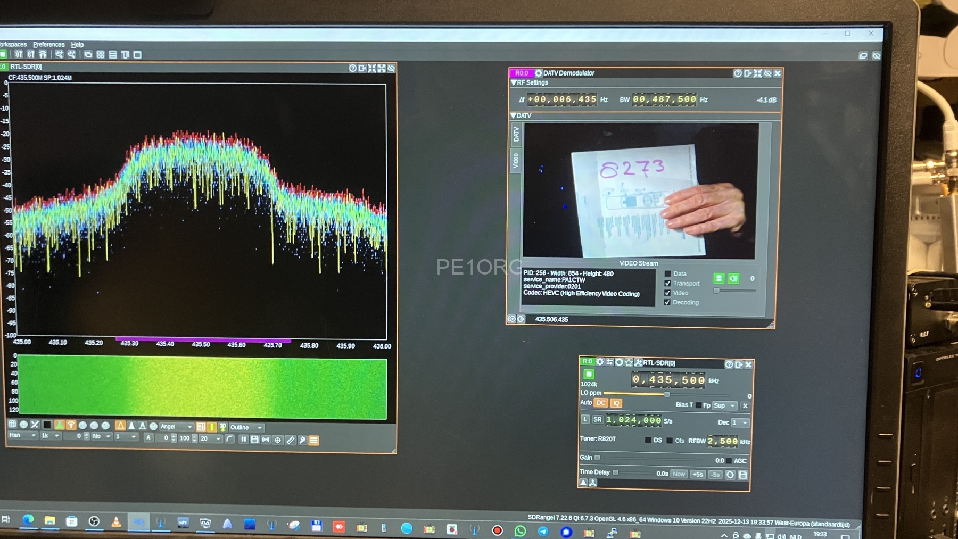Enable the AGC checkbox
Image resolution: width=958 pixels, height=539 pixels.
[729, 461]
